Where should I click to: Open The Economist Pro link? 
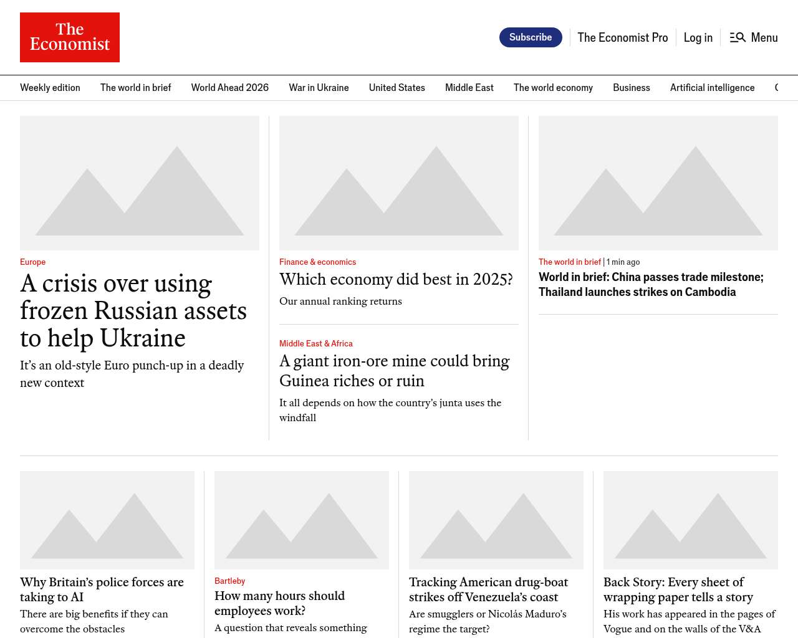[x=622, y=37]
